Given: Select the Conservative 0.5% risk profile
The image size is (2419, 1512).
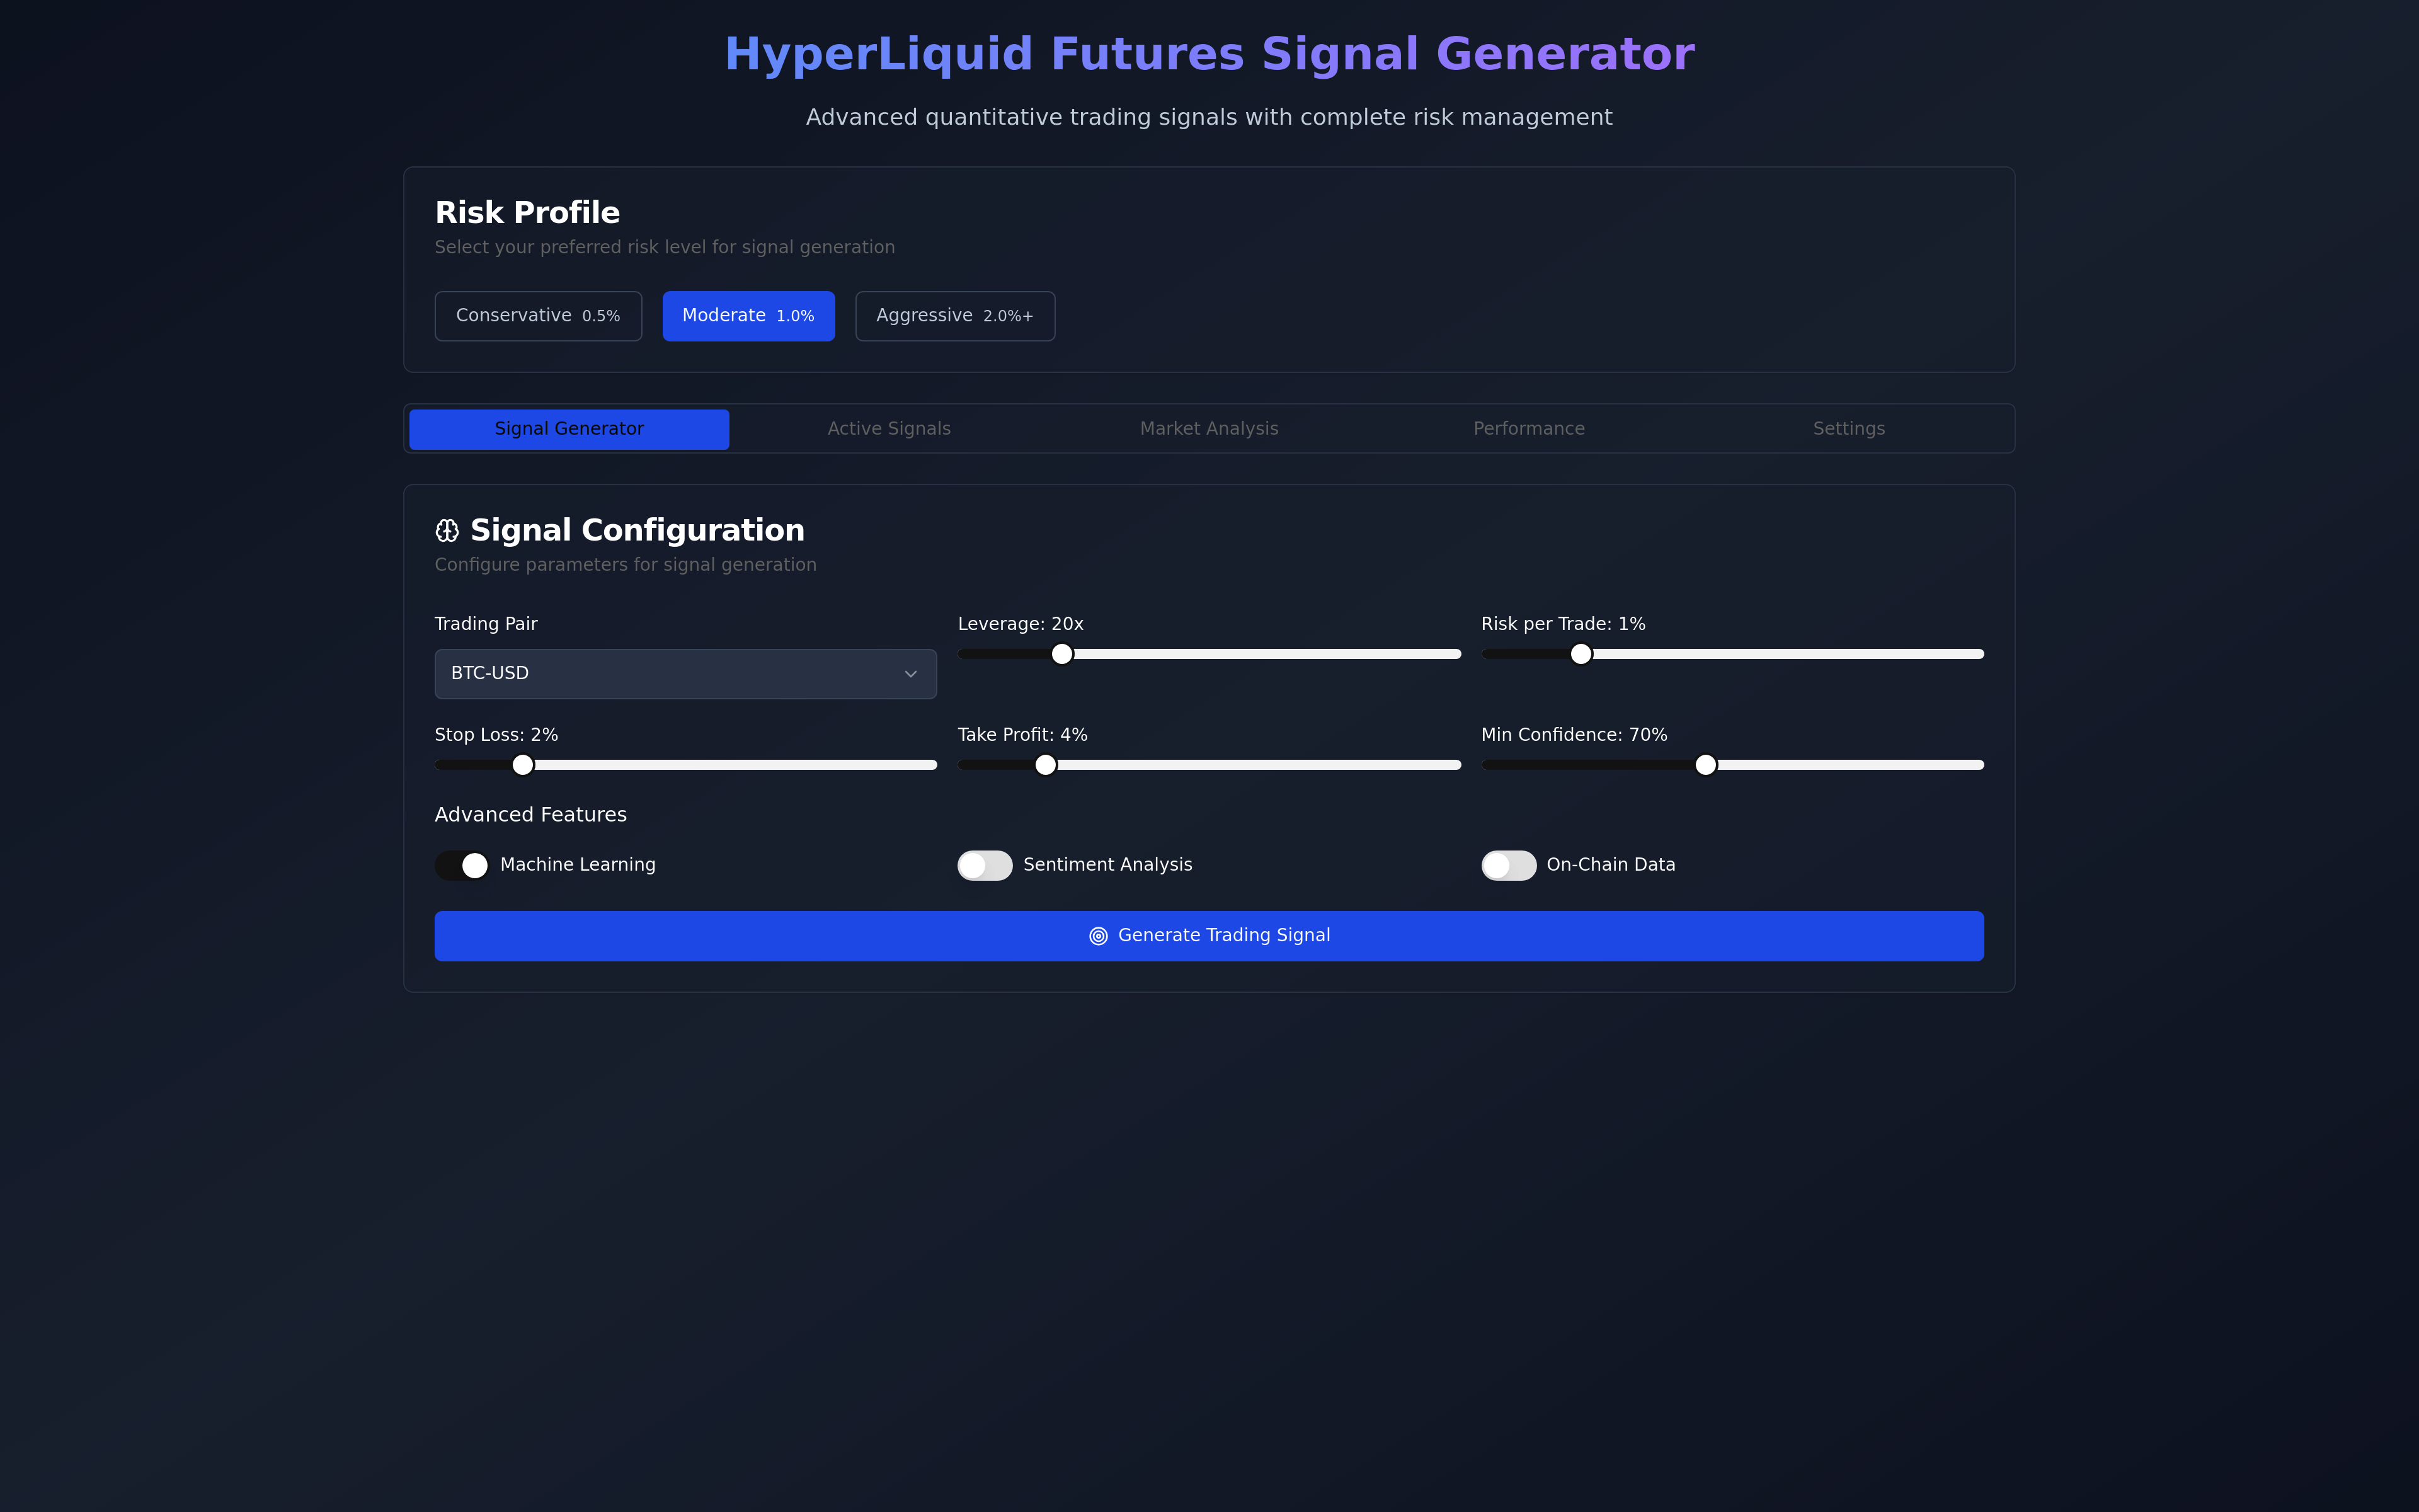Looking at the screenshot, I should pos(538,315).
